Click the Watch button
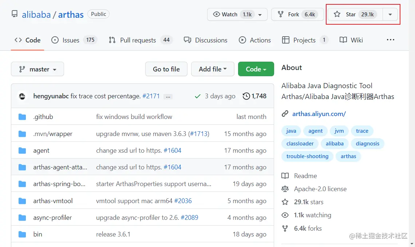Image resolution: width=415 pixels, height=247 pixels. pyautogui.click(x=237, y=14)
